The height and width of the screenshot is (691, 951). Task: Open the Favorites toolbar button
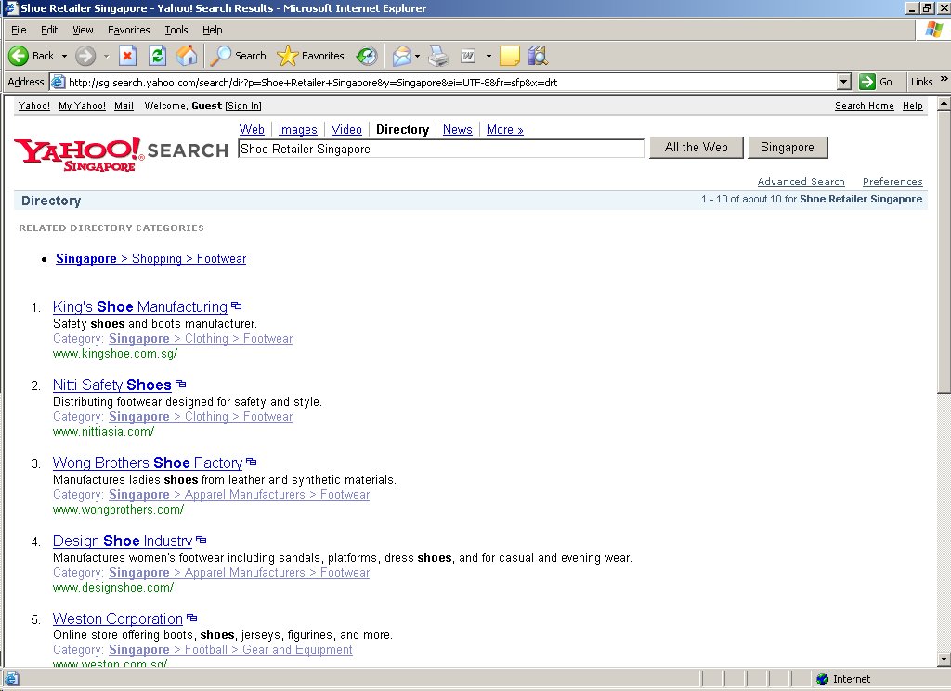pos(311,56)
